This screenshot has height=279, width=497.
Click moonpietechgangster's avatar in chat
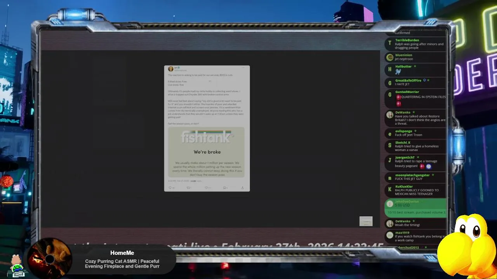pos(390,177)
